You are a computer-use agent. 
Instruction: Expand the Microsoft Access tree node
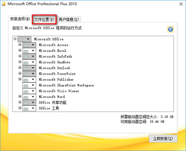(20, 45)
